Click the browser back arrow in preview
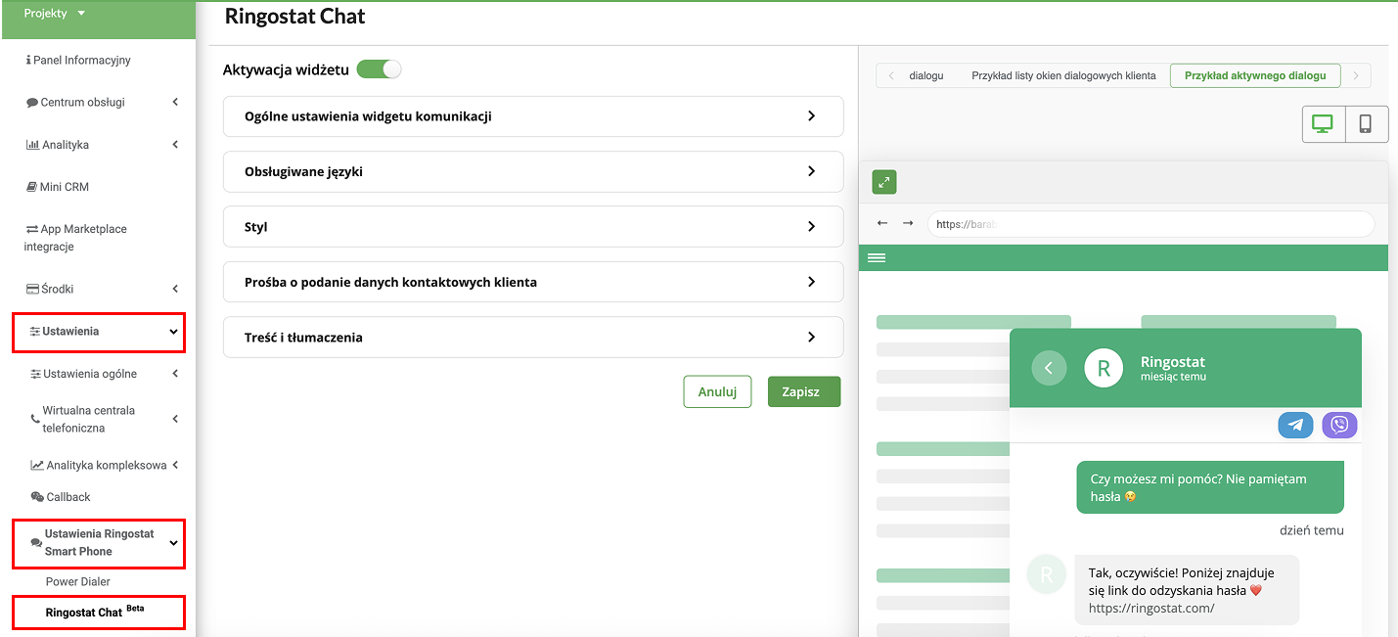1398x637 pixels. (x=882, y=223)
